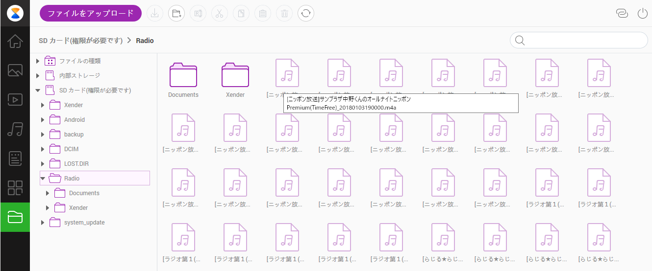Click the cut scissors icon
652x271 pixels.
tap(219, 13)
